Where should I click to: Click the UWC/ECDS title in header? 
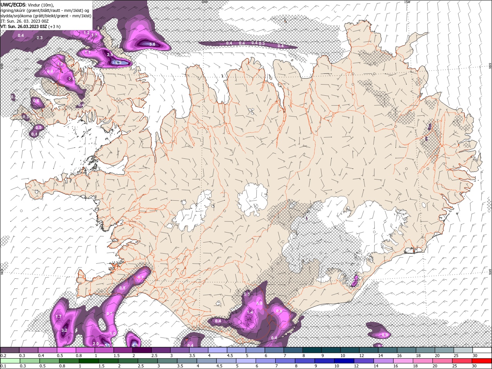pyautogui.click(x=13, y=5)
